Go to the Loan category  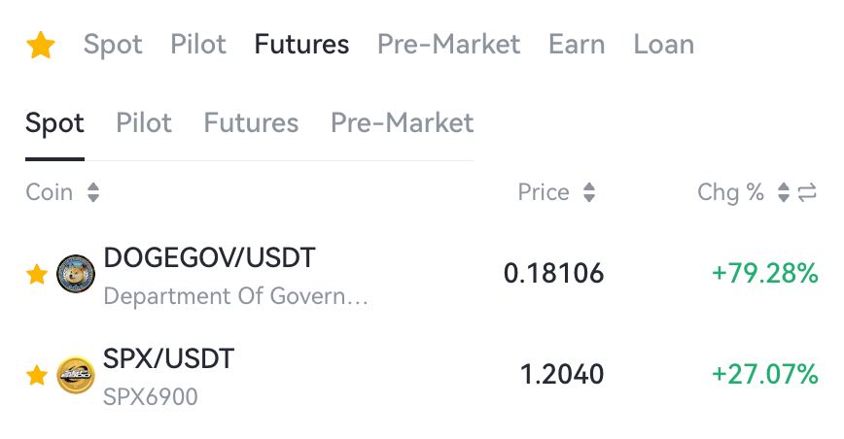(664, 44)
